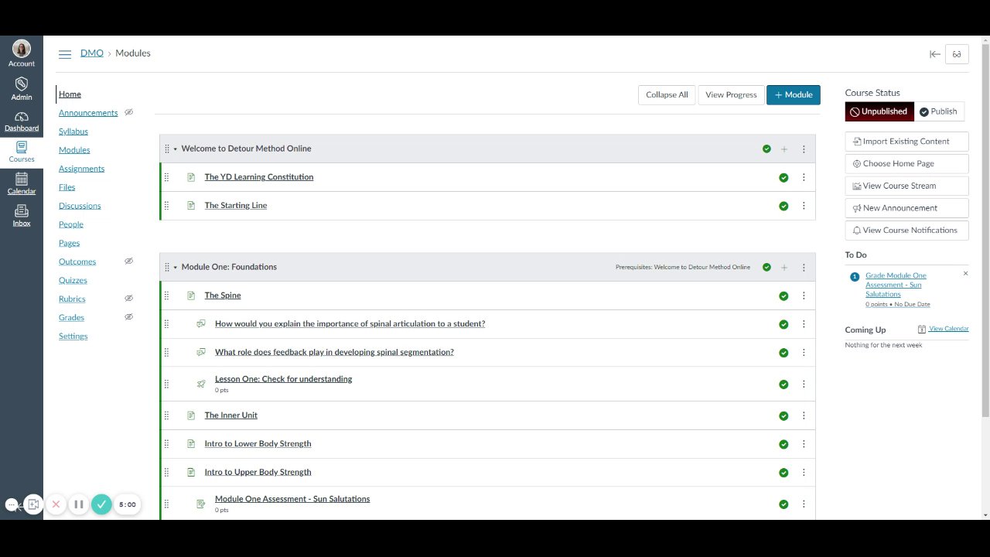
Task: Click page icon beside The Starting Line
Action: tap(191, 206)
